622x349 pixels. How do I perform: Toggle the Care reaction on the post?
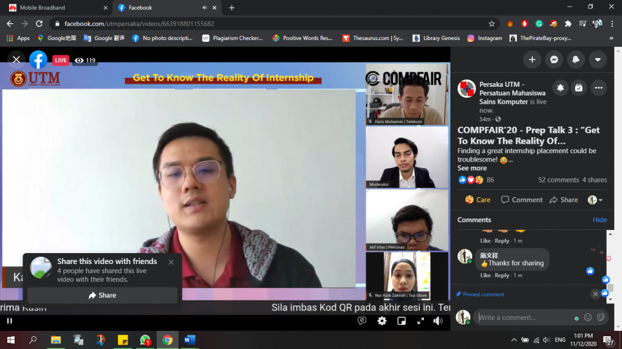477,200
